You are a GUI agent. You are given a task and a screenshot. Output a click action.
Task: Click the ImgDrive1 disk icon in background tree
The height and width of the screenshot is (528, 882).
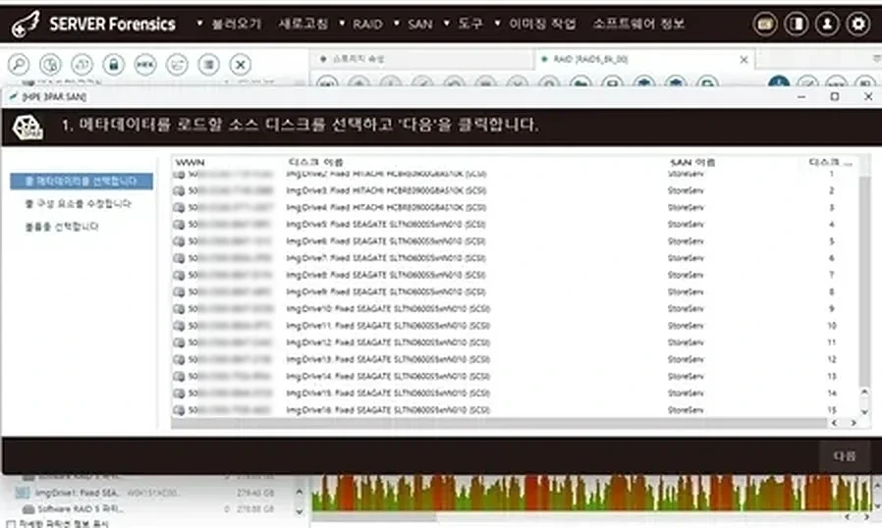[x=23, y=493]
